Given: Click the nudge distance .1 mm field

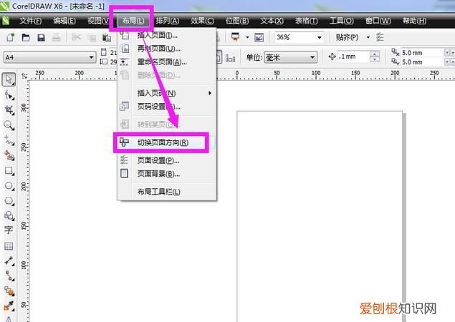Looking at the screenshot, I should (353, 57).
